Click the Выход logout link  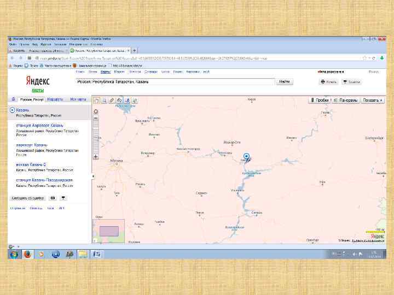coord(374,72)
